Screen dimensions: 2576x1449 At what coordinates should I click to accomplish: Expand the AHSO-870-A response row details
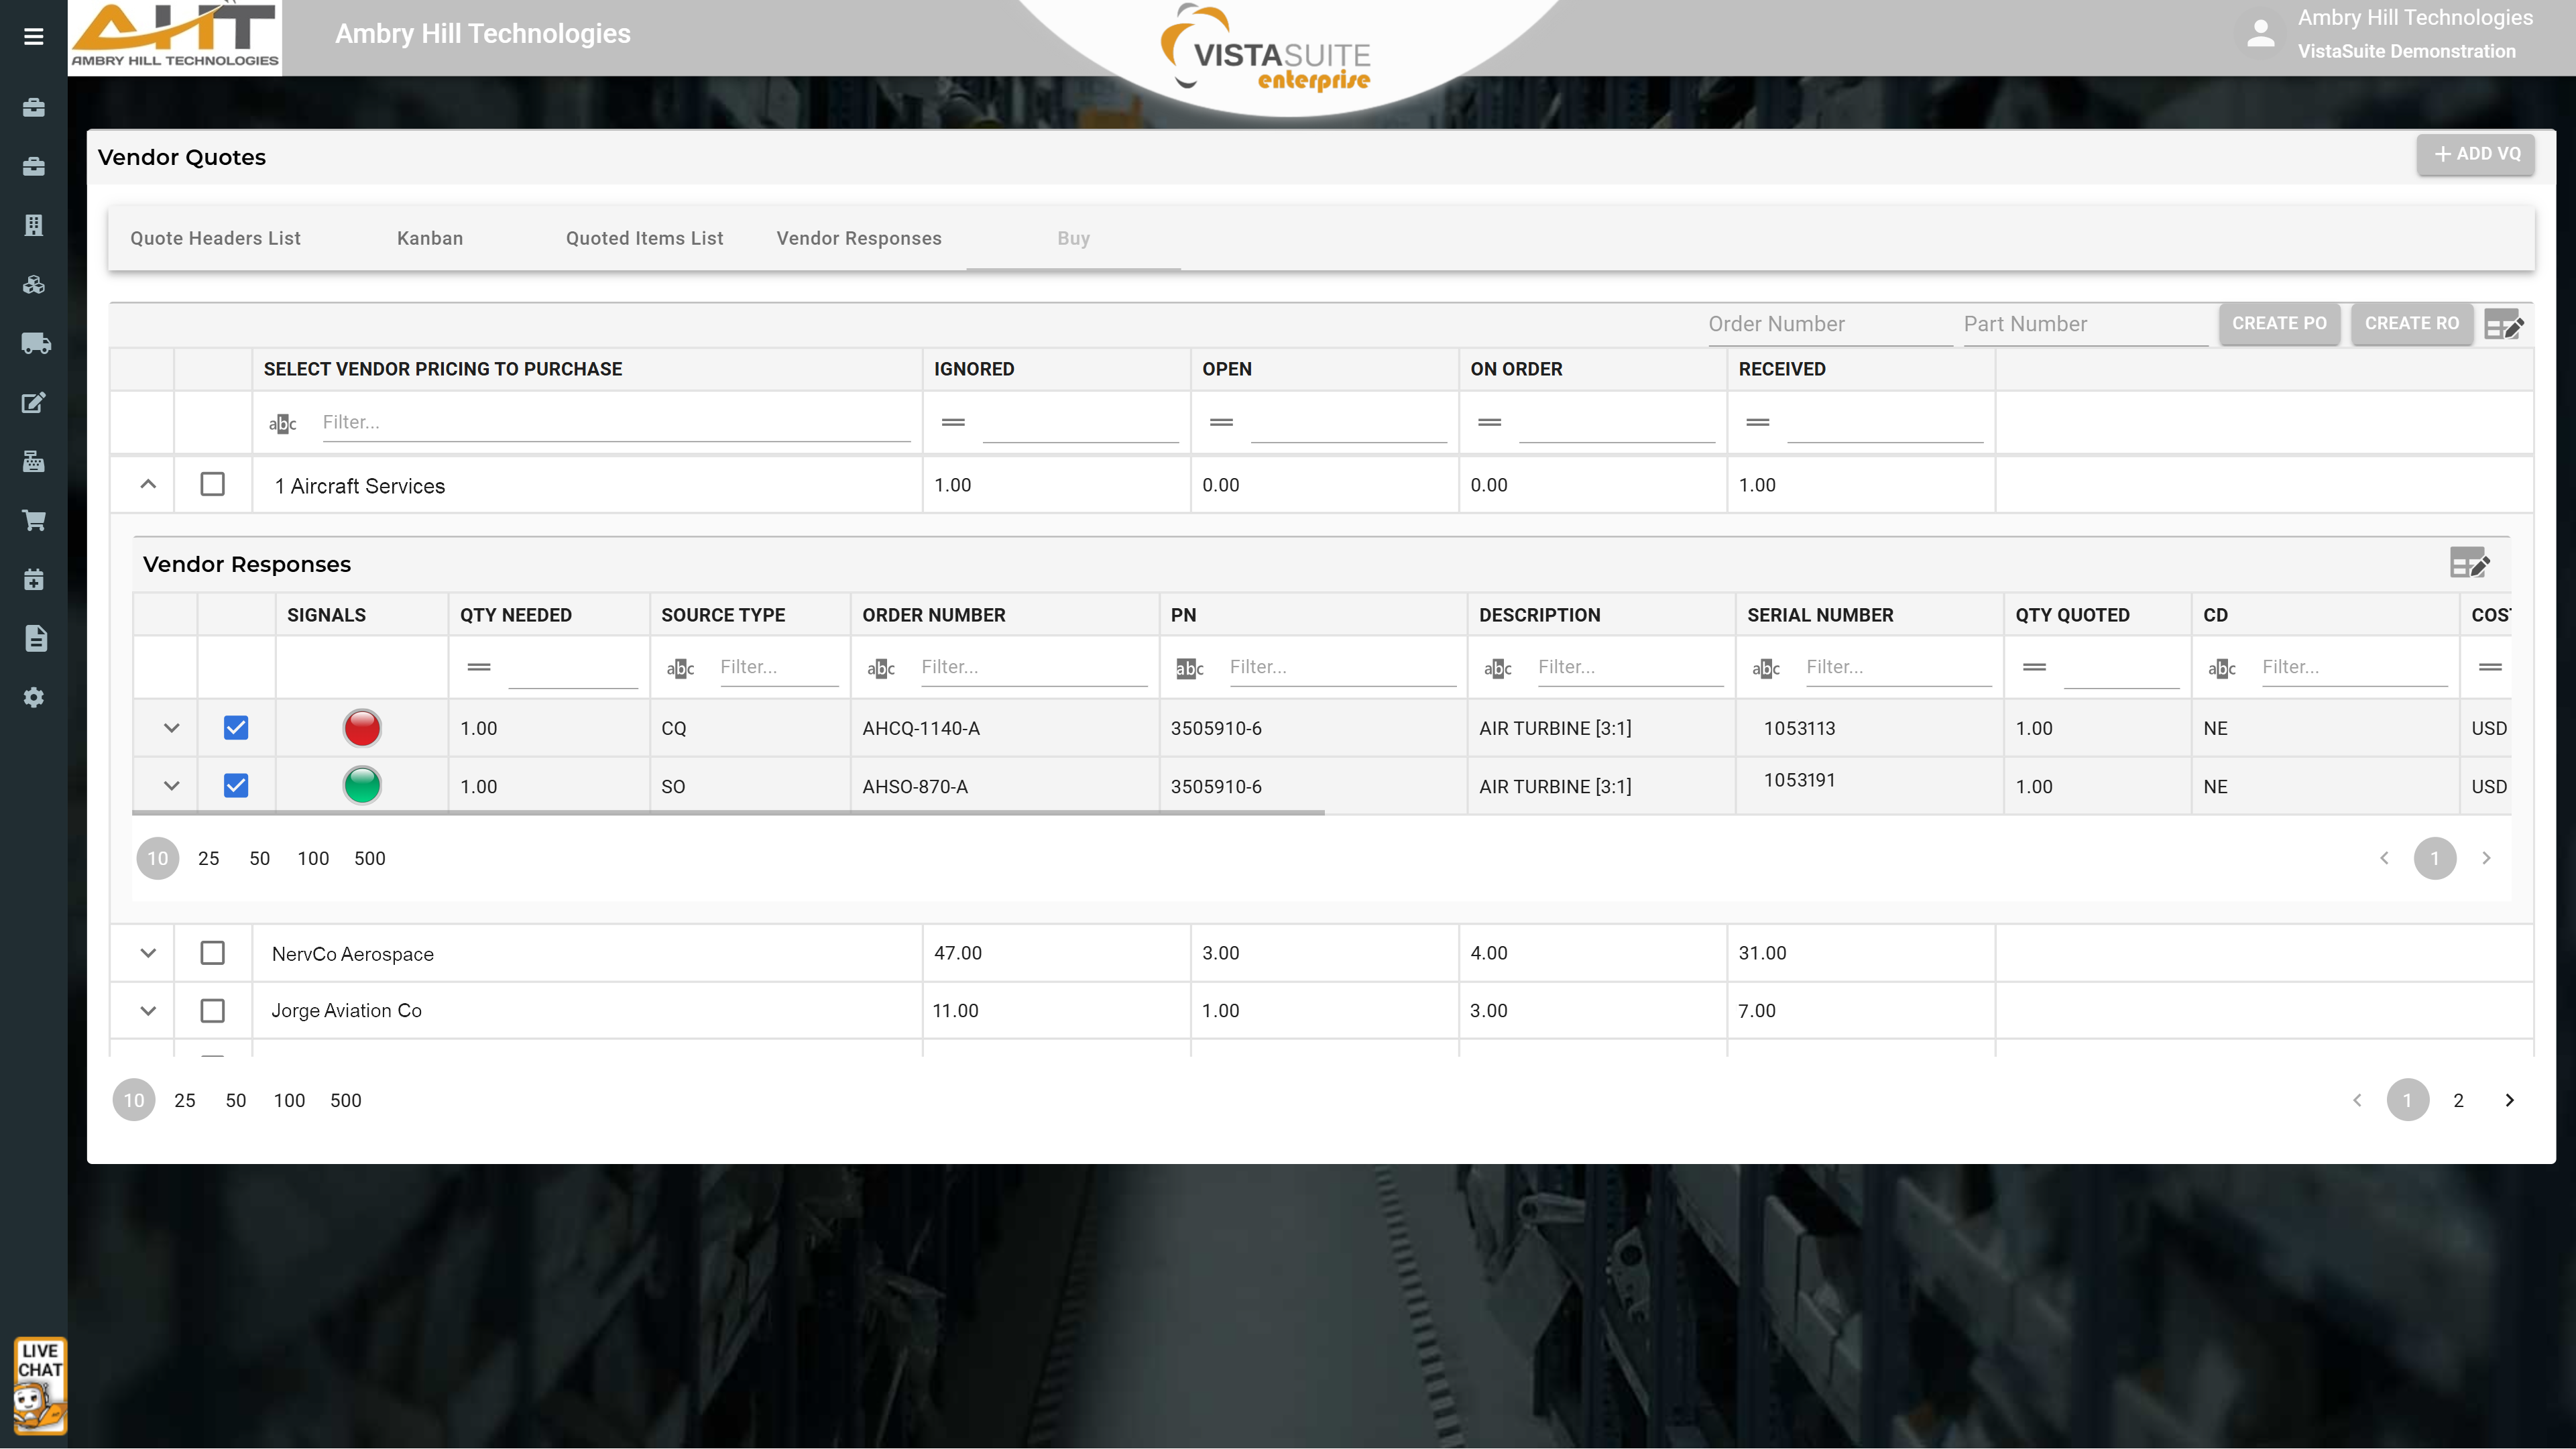171,786
